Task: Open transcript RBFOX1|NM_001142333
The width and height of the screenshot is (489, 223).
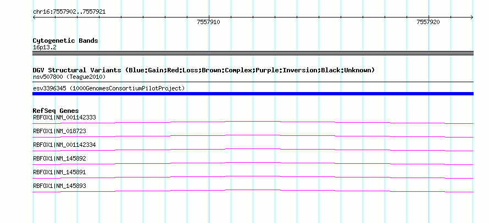Action: click(x=64, y=118)
